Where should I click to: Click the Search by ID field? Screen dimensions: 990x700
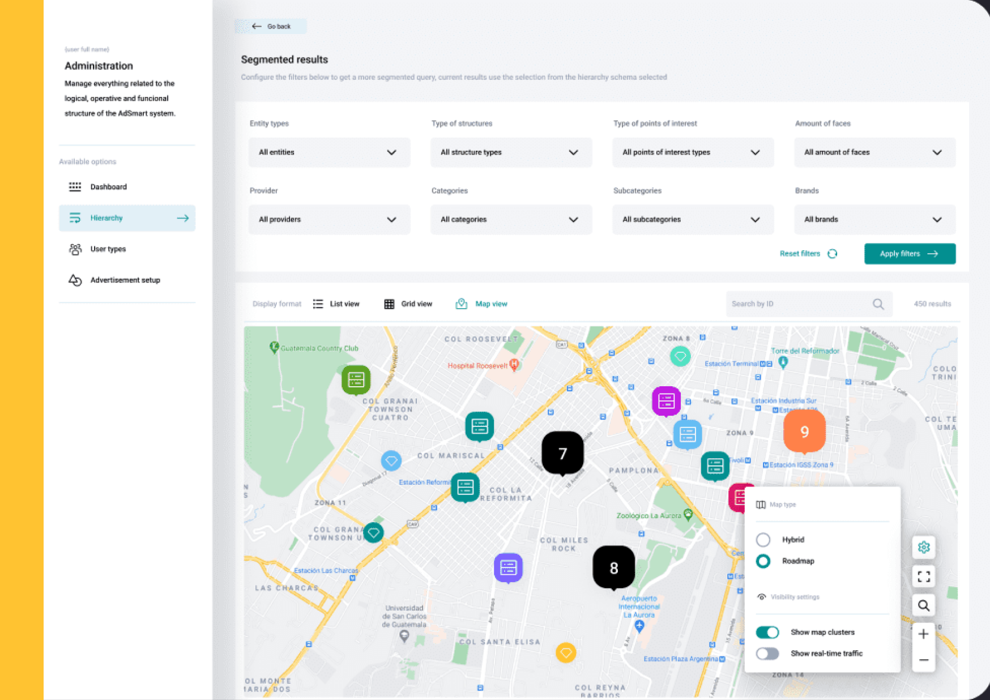(x=809, y=304)
